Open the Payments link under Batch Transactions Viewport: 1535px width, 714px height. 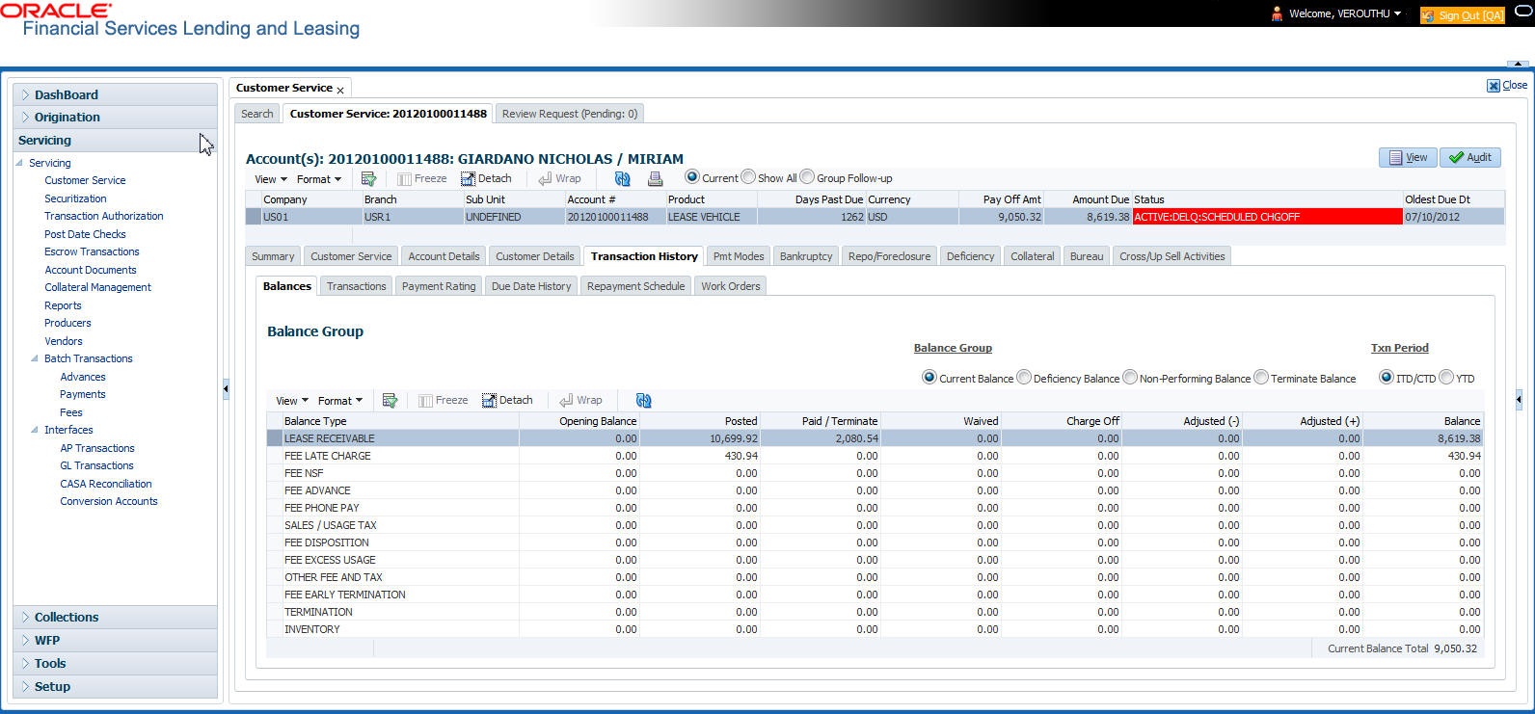[x=83, y=394]
